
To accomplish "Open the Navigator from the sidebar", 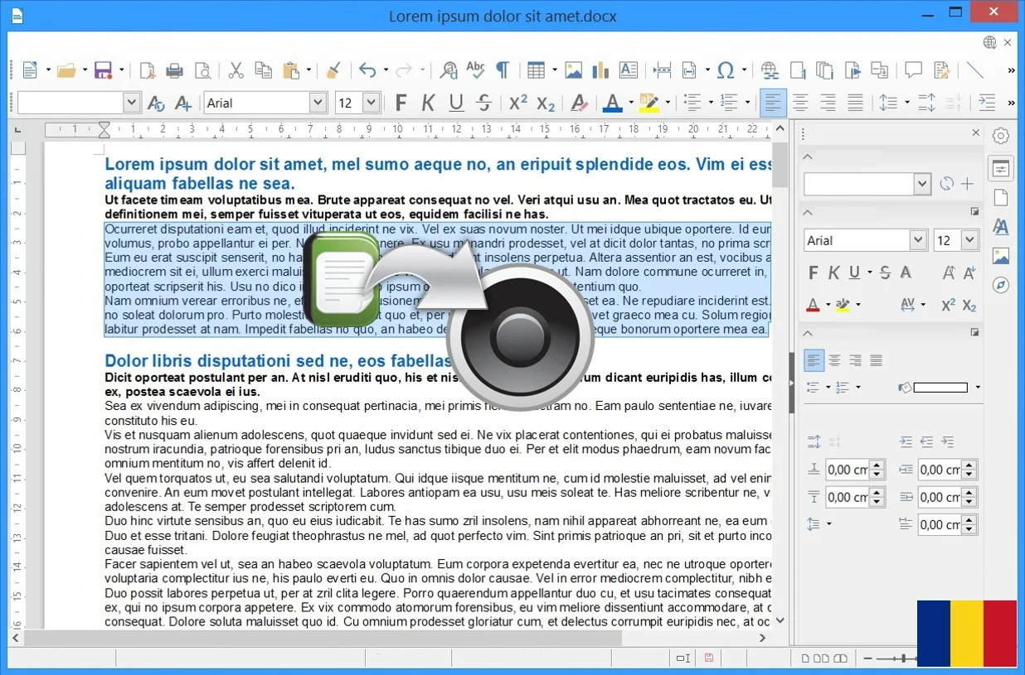I will [x=1001, y=285].
